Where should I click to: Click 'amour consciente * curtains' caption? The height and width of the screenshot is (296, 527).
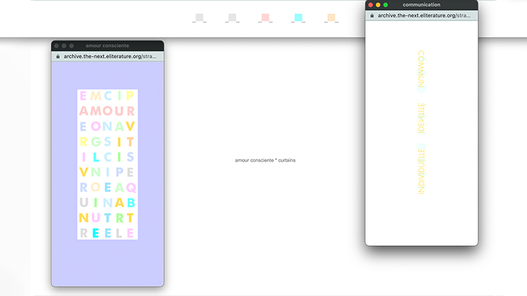click(265, 160)
